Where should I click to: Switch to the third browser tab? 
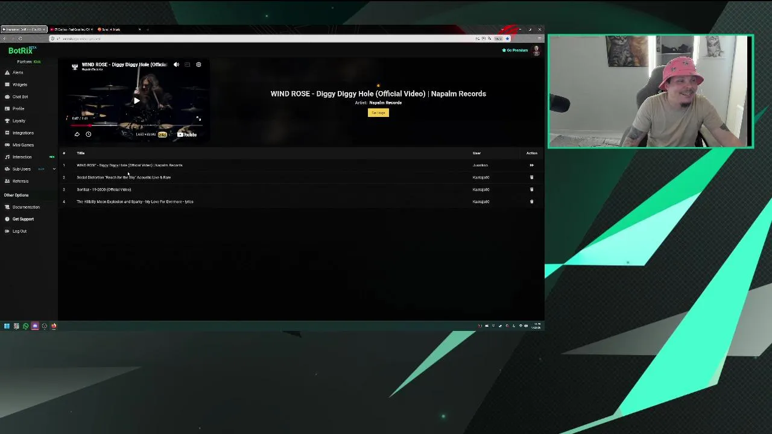(119, 30)
